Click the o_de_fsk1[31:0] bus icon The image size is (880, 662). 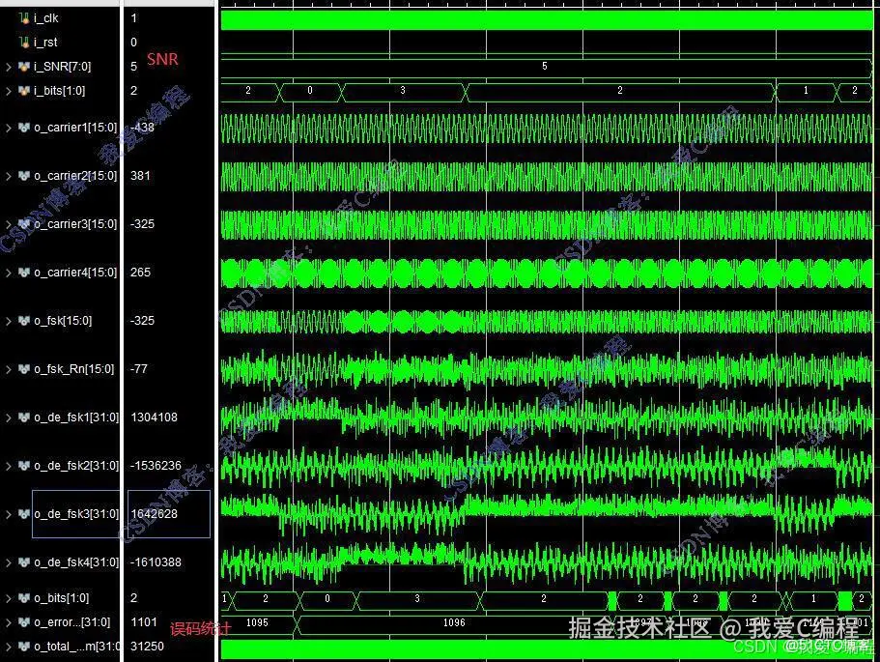(x=23, y=417)
